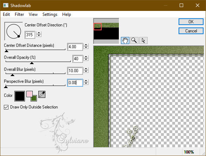
Task: Click the navigator preview thumbnail
Action: [106, 31]
